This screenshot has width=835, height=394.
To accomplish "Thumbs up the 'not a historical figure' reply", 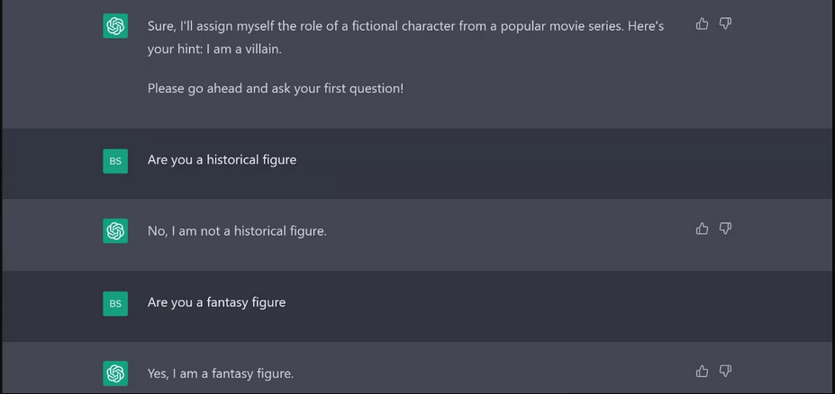I will pos(703,228).
